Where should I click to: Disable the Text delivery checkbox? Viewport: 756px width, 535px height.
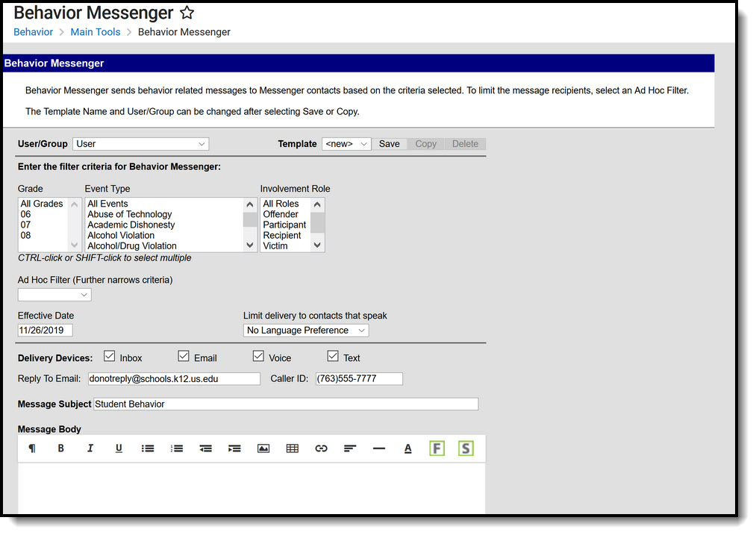(333, 356)
